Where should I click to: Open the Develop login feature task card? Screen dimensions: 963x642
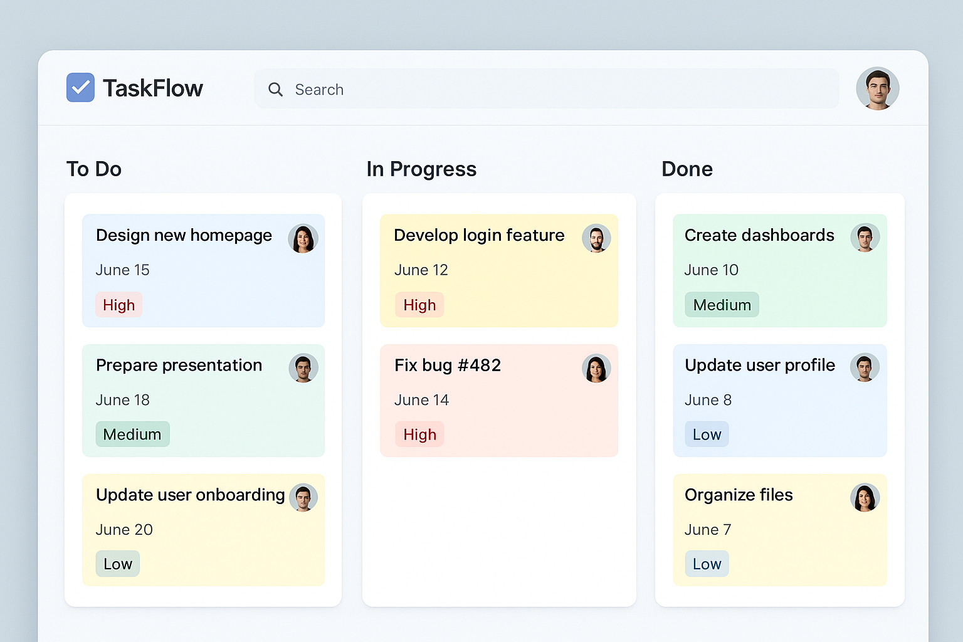pyautogui.click(x=498, y=271)
